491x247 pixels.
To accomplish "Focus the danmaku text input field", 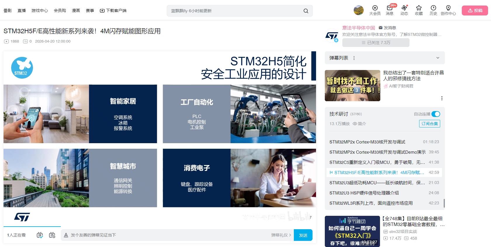I will coord(170,235).
